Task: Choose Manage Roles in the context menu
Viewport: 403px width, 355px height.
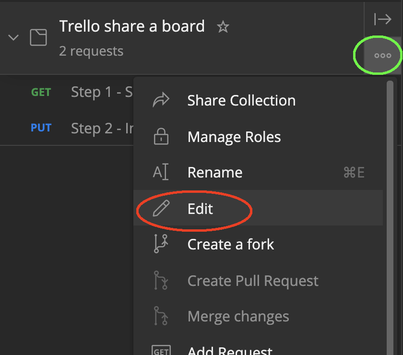Action: click(258, 136)
